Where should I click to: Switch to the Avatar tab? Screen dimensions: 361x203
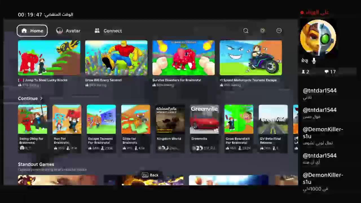tap(68, 31)
